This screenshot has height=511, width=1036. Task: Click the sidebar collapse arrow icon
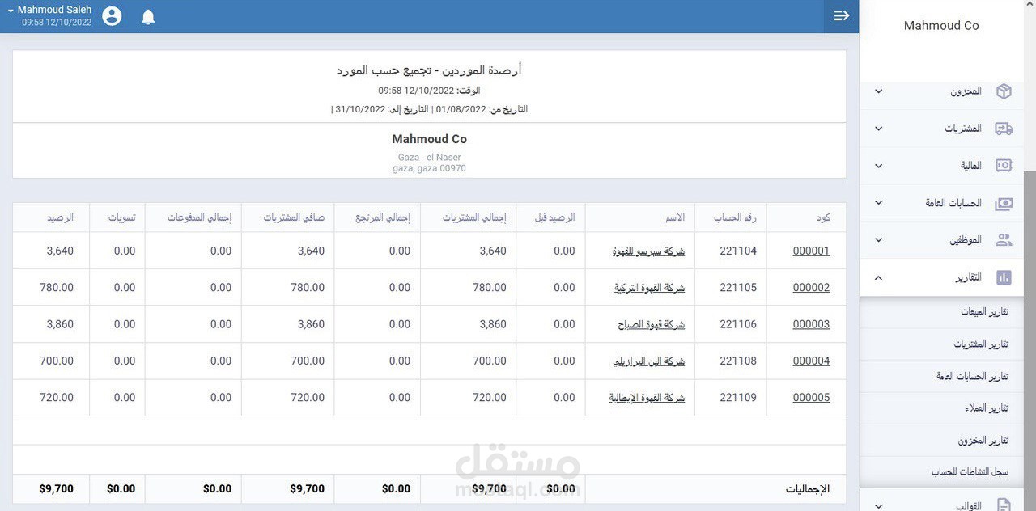tap(841, 15)
